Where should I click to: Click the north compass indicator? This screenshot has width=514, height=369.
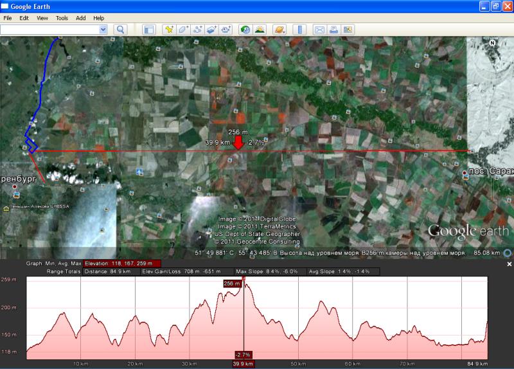[x=492, y=43]
